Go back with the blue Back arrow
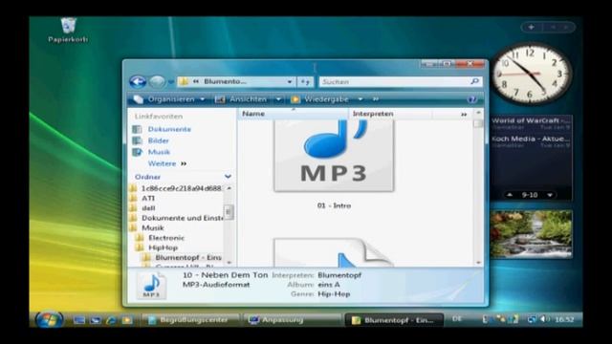 click(x=138, y=82)
